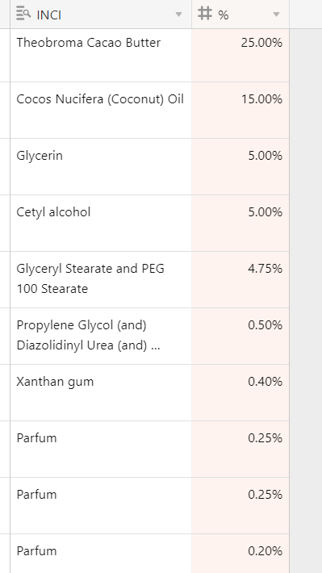Select Glyceryl Stearate and PEG 100 Stearate cell

101,279
